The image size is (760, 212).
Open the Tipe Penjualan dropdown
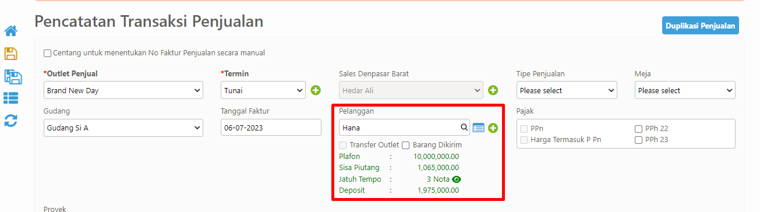pyautogui.click(x=567, y=90)
